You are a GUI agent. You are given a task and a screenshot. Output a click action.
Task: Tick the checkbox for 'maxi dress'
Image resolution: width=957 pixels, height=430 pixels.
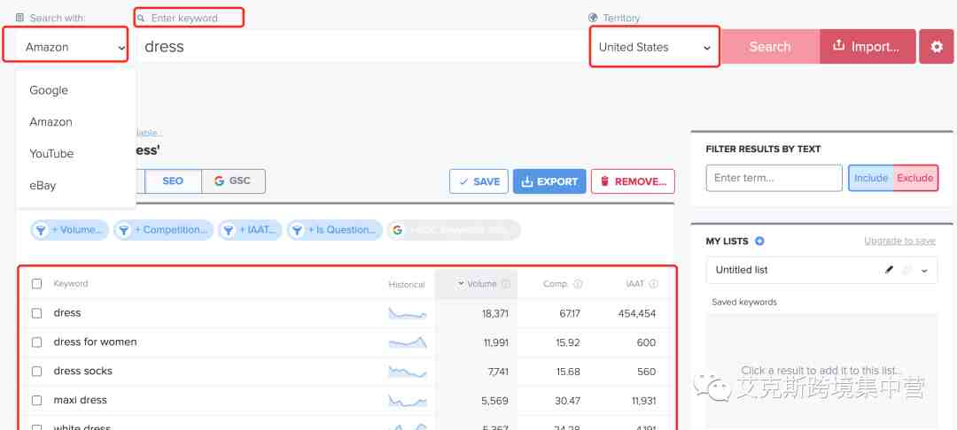[x=36, y=400]
